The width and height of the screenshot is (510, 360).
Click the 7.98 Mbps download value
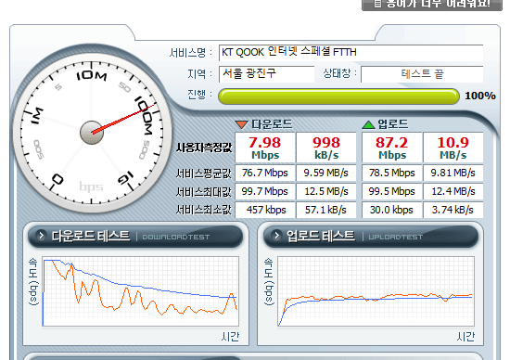pos(265,148)
